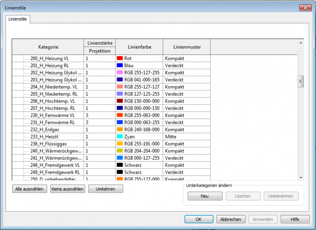Cancel using the Abbrechen button
This screenshot has height=230, width=316.
pyautogui.click(x=231, y=219)
